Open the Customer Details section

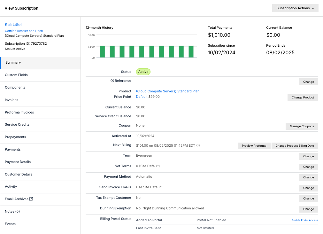[x=41, y=175]
